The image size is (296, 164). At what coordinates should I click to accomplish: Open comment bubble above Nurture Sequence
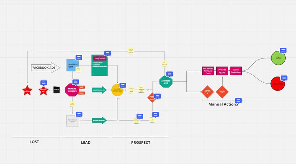(x=76, y=82)
